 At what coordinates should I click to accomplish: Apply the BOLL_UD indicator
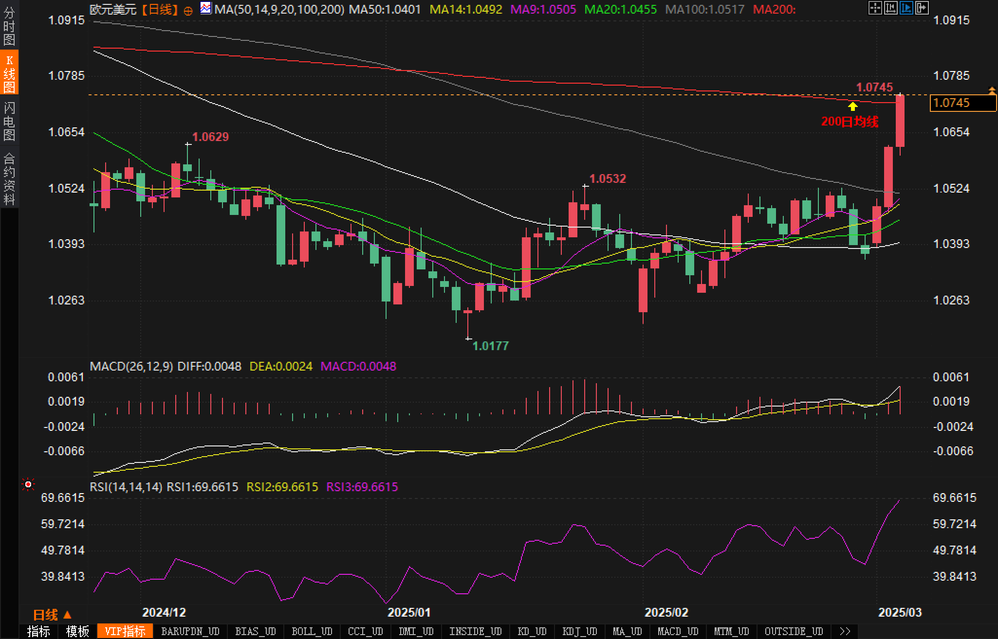tap(312, 631)
